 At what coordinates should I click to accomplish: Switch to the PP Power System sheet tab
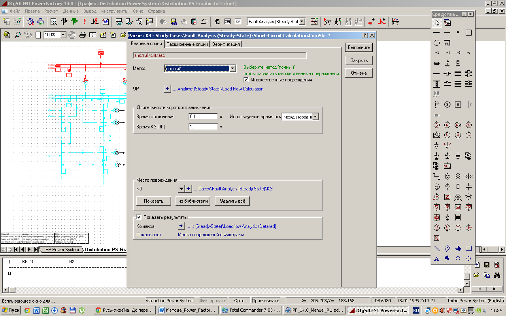coord(62,250)
